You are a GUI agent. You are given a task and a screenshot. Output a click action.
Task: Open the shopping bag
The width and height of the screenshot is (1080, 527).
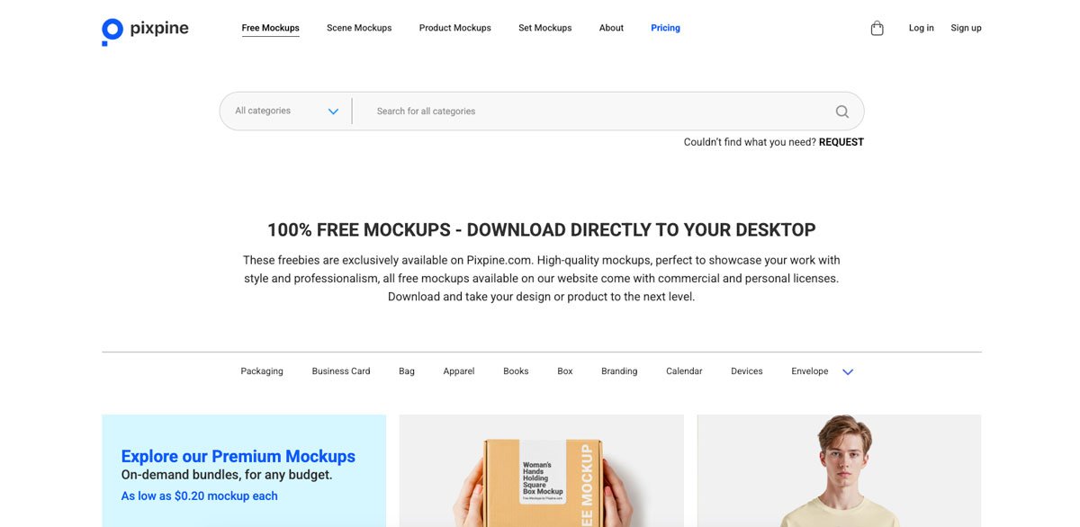(877, 28)
